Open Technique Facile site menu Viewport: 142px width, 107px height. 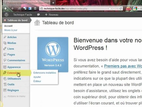(22, 15)
